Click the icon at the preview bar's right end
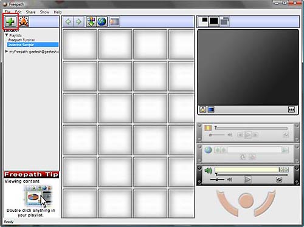304x227 pixels. (x=291, y=109)
